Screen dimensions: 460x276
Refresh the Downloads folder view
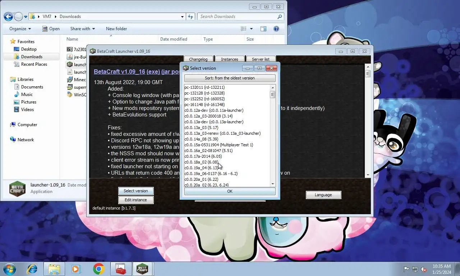coord(191,17)
